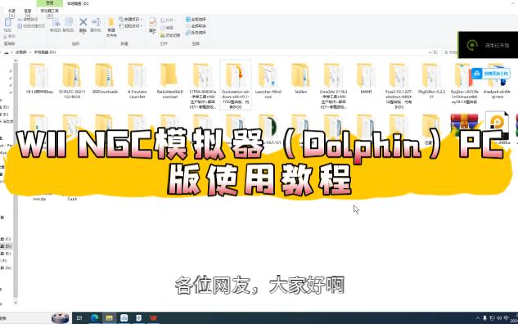Open the 18.1 firmware key folder
518x324 pixels.
tap(39, 79)
